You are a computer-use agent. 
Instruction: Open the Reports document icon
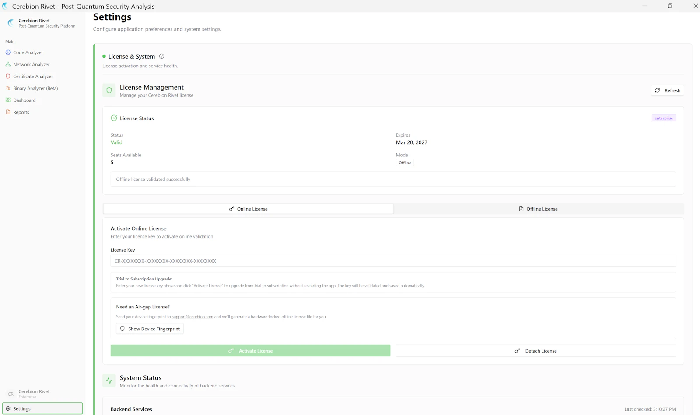point(8,112)
